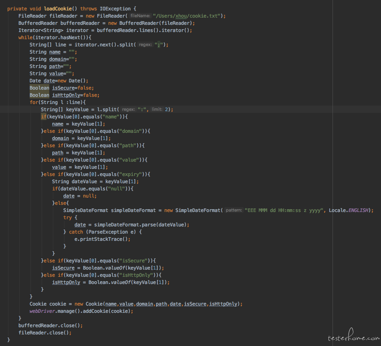
Task: Click the "domain" string literal
Action: tap(131, 131)
